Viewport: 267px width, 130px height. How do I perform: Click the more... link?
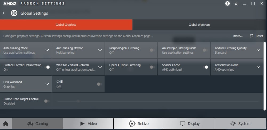[x=238, y=36]
